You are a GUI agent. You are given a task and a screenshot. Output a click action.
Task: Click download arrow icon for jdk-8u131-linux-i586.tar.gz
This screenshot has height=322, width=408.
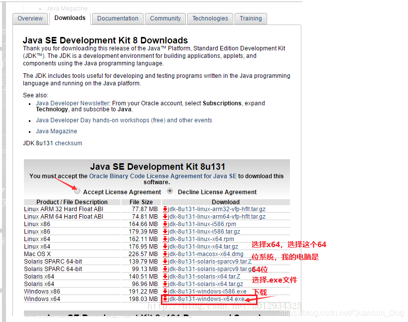165,232
